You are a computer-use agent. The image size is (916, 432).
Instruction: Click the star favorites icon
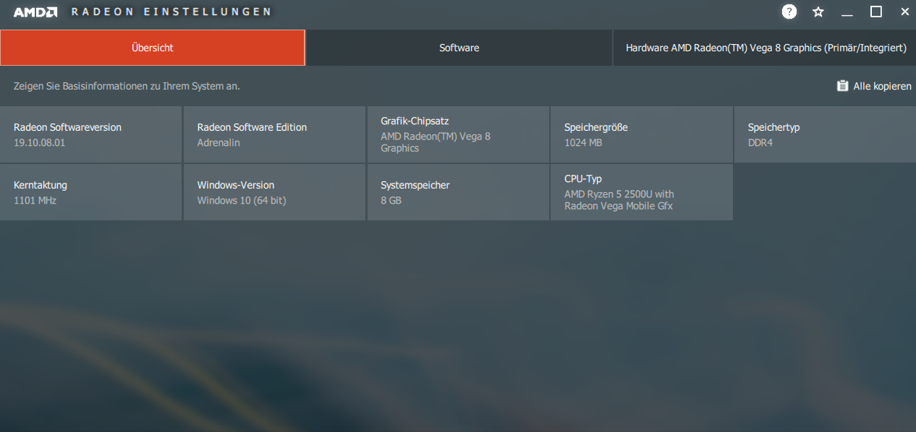coord(818,12)
